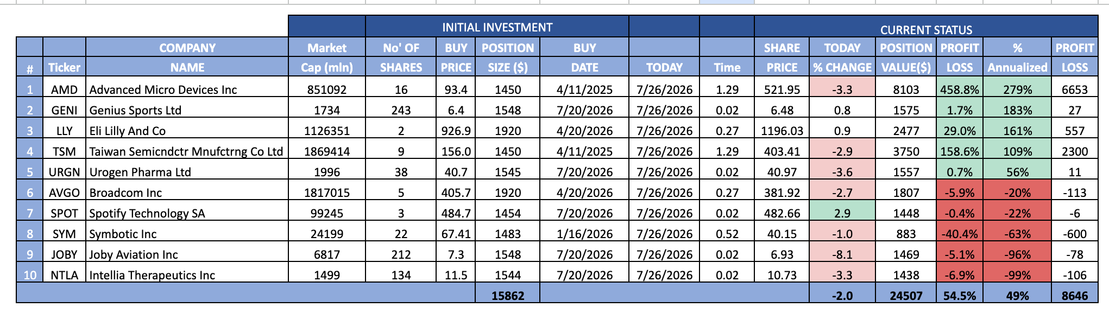Click the Advanced Micro Devices Inc cell
Viewport: 1109px width, 320px height.
point(187,89)
